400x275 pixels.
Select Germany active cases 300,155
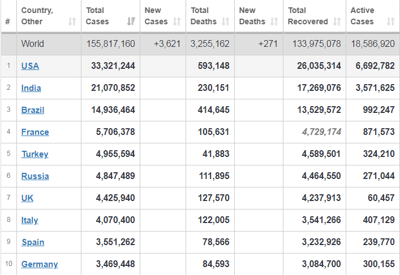click(x=379, y=264)
